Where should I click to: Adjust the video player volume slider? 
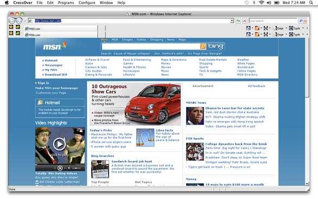coord(77,168)
